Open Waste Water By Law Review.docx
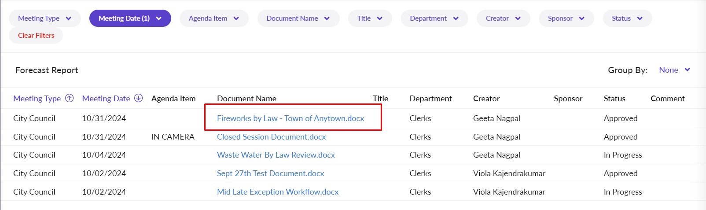This screenshot has width=706, height=210. [x=276, y=155]
